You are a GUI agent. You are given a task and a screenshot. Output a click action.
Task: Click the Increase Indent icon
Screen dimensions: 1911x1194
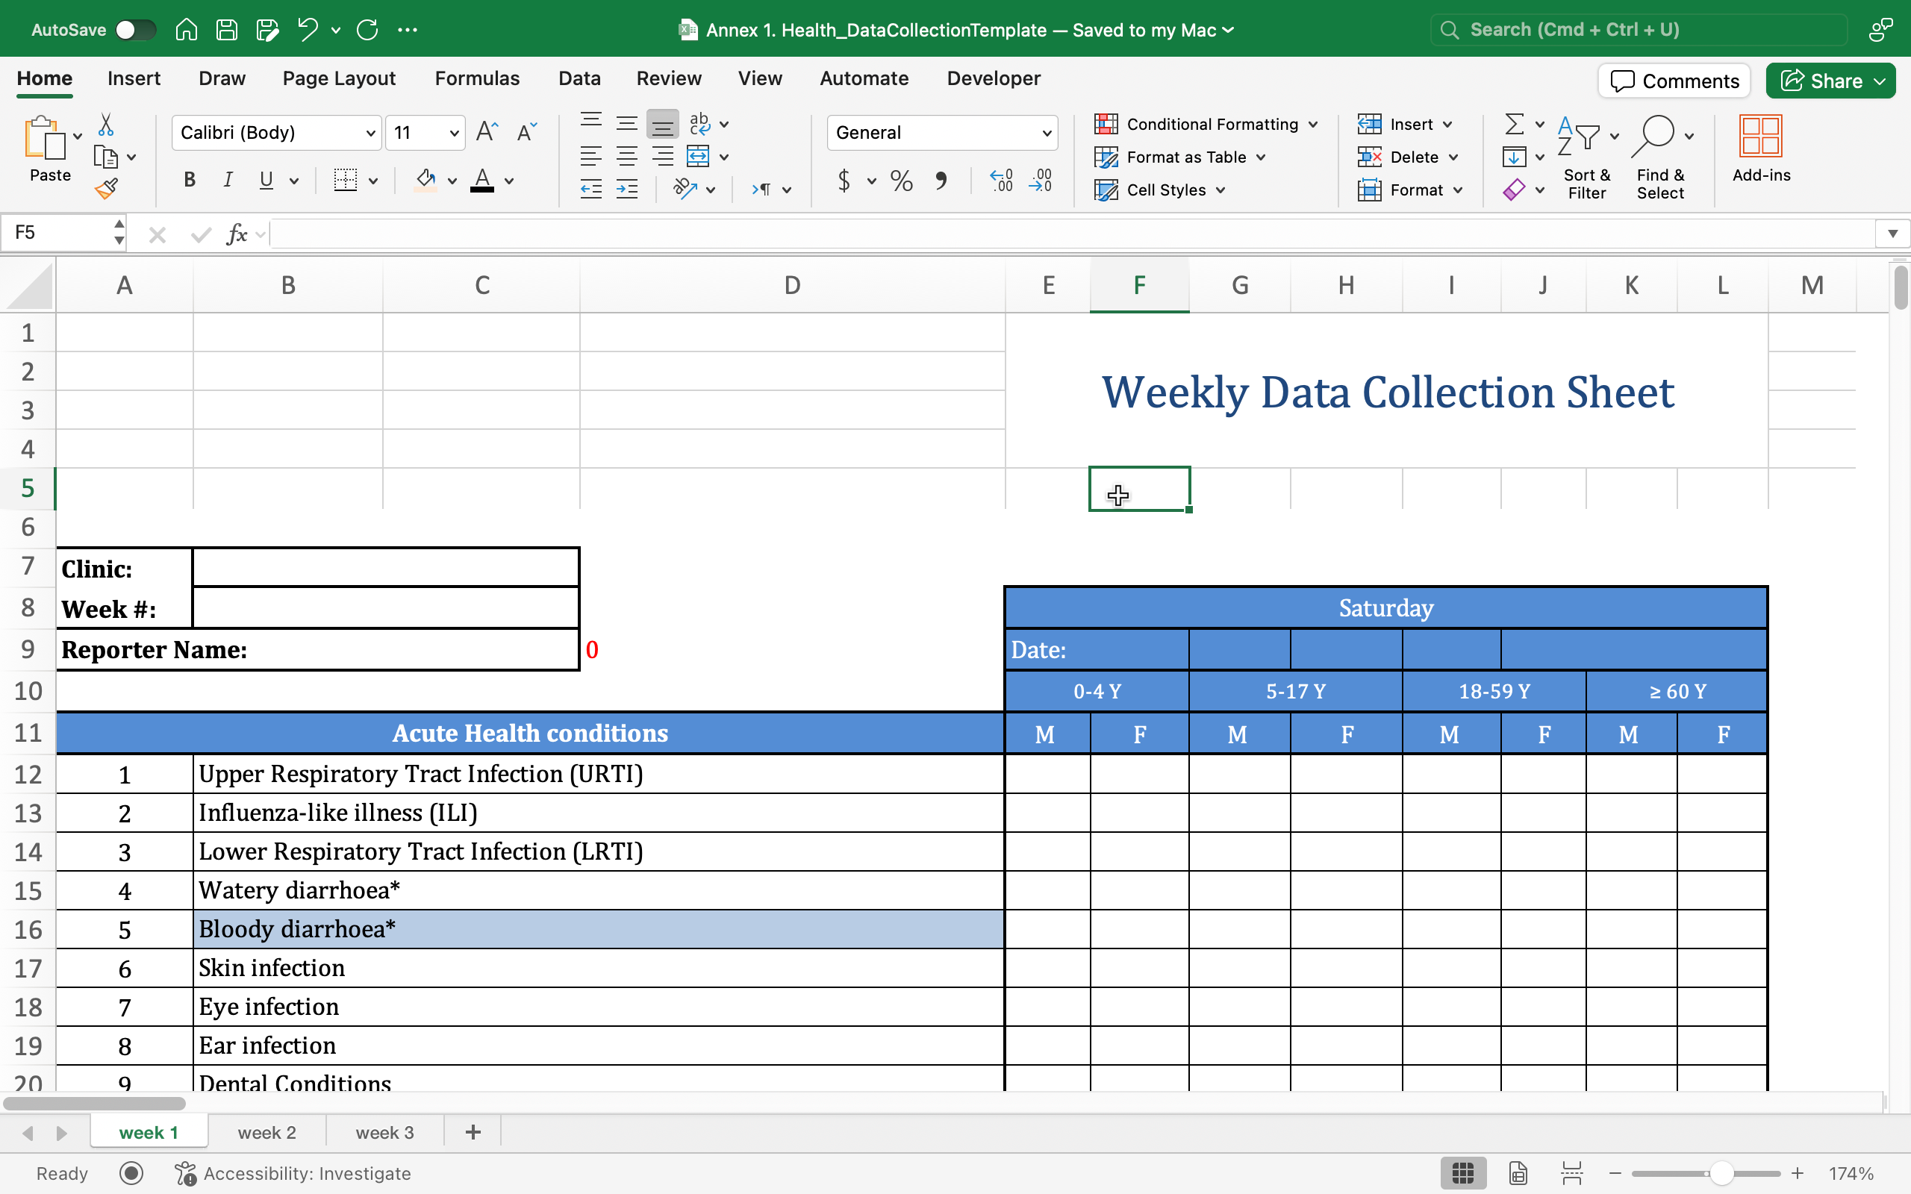(627, 190)
